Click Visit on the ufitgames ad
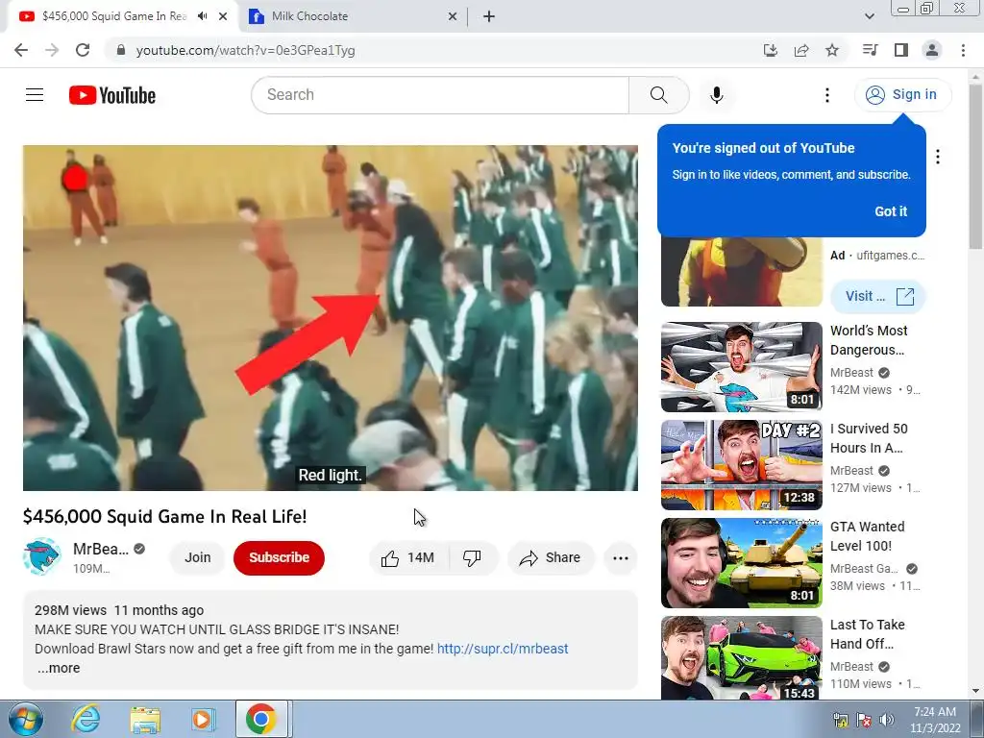 877,296
